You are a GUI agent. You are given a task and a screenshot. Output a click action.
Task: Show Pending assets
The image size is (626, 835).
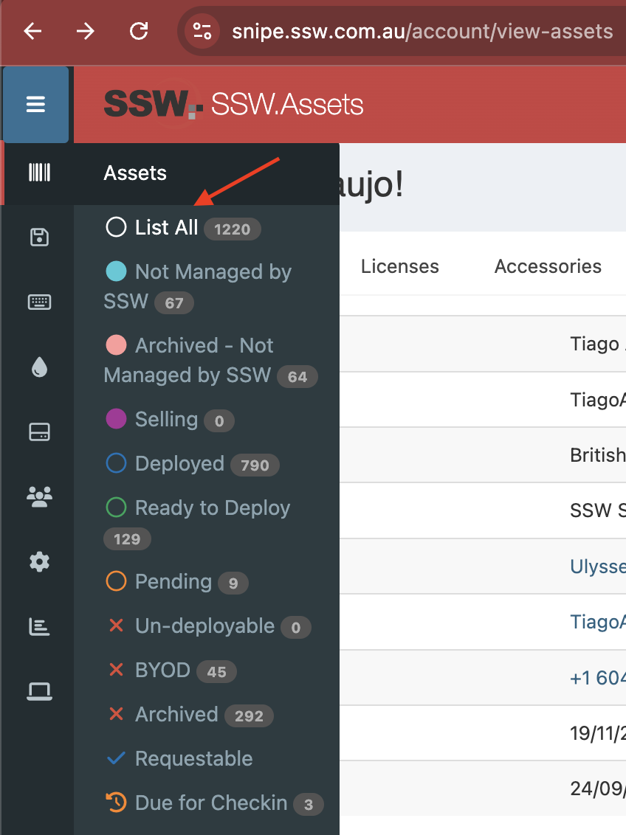click(176, 582)
